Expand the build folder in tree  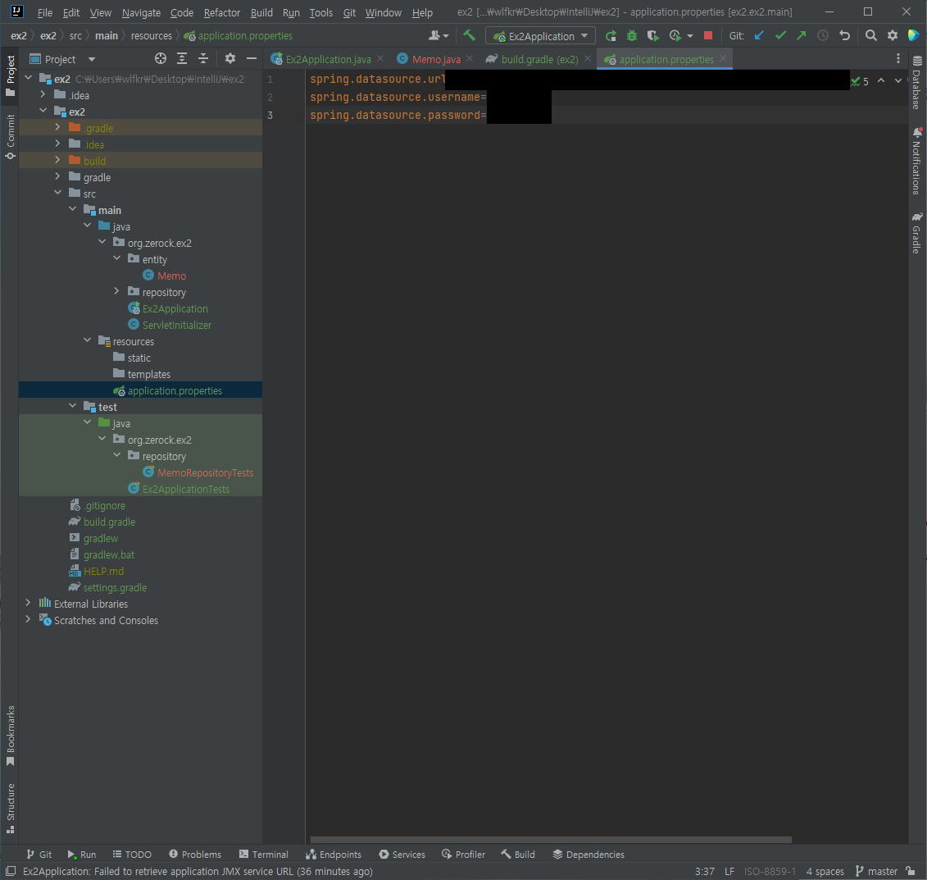pyautogui.click(x=57, y=160)
